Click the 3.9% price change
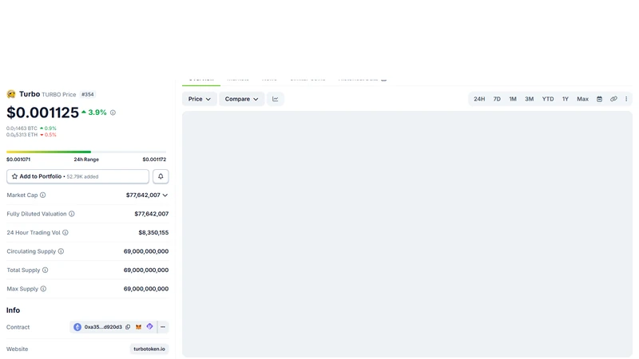The height and width of the screenshot is (359, 639). click(x=93, y=112)
